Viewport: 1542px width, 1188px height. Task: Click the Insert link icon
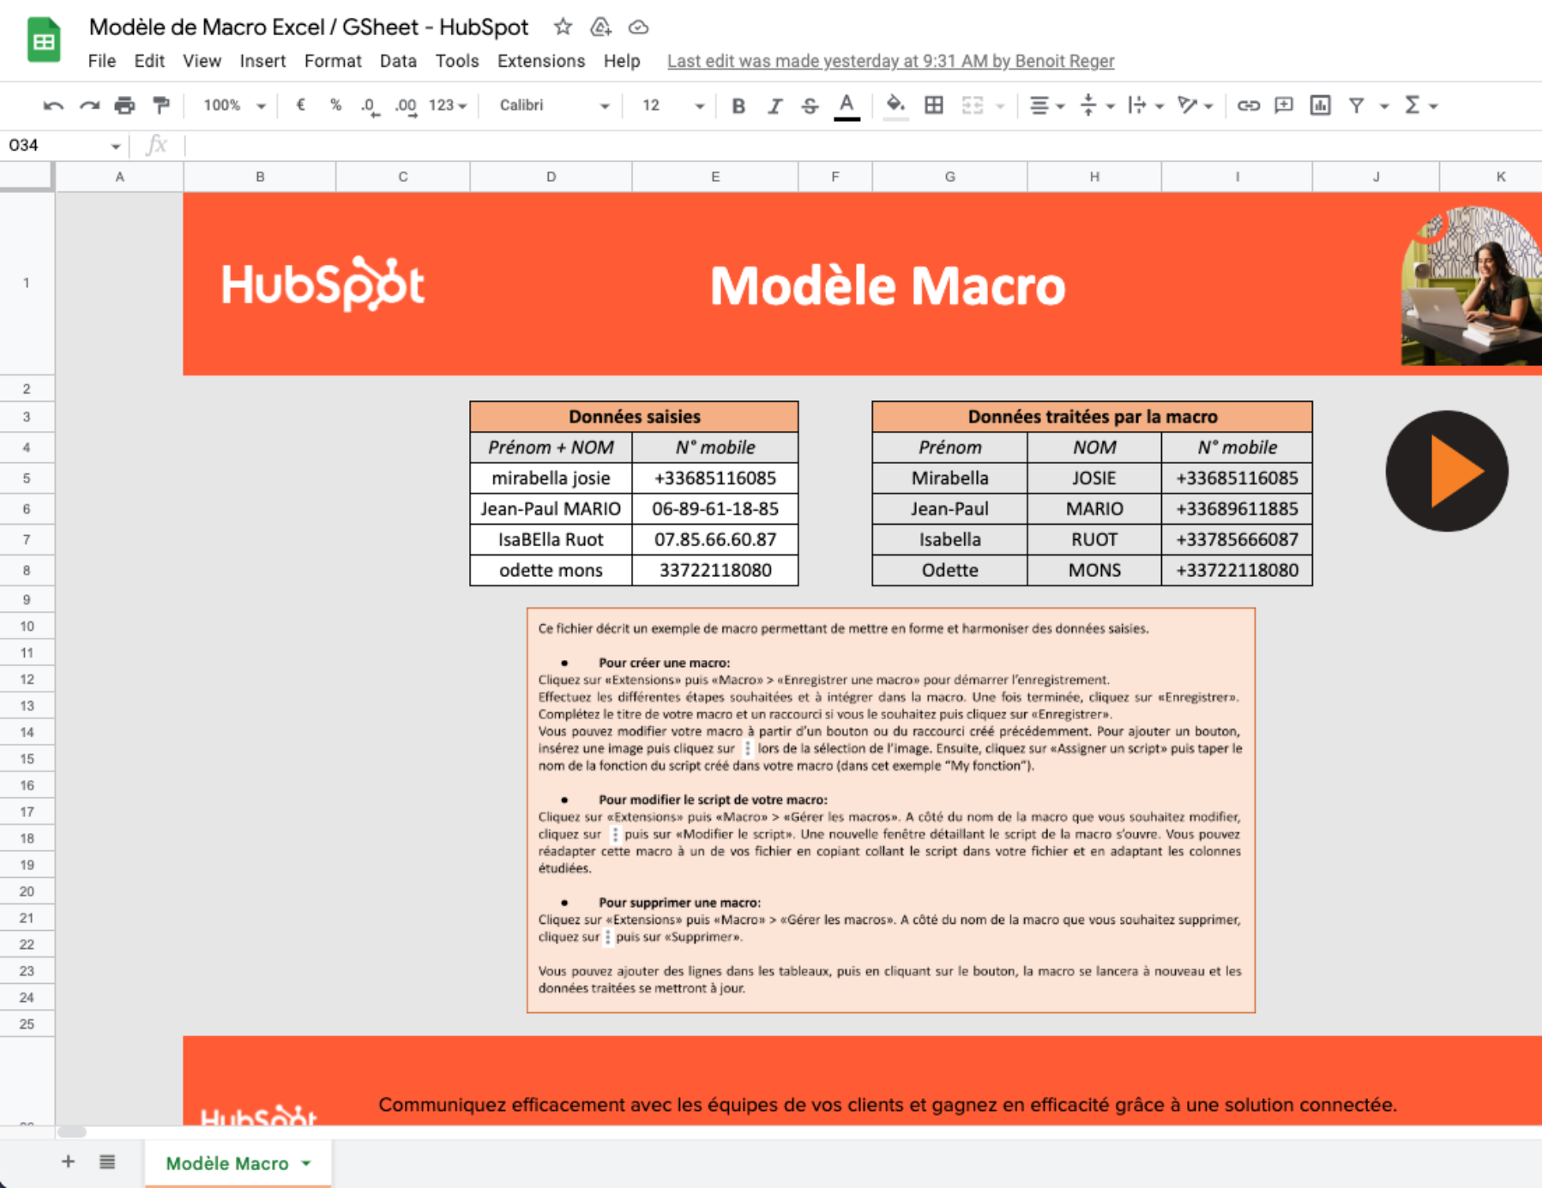(1249, 105)
